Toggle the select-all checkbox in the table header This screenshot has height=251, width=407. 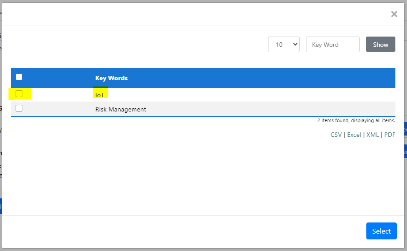coord(19,77)
